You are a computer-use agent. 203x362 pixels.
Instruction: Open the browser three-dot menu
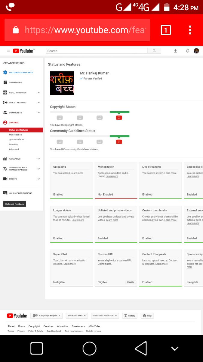click(x=190, y=30)
